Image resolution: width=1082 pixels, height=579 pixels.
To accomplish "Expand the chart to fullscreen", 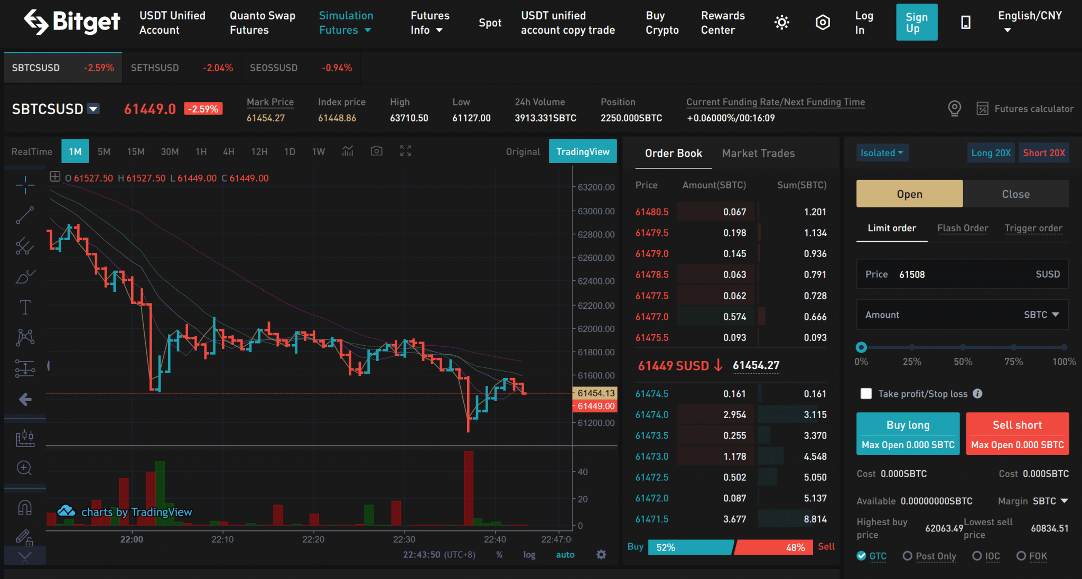I will coord(405,151).
